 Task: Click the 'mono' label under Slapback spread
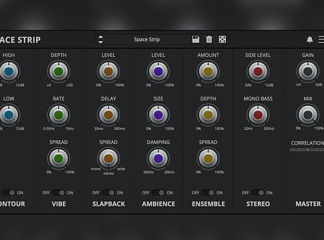pos(96,169)
